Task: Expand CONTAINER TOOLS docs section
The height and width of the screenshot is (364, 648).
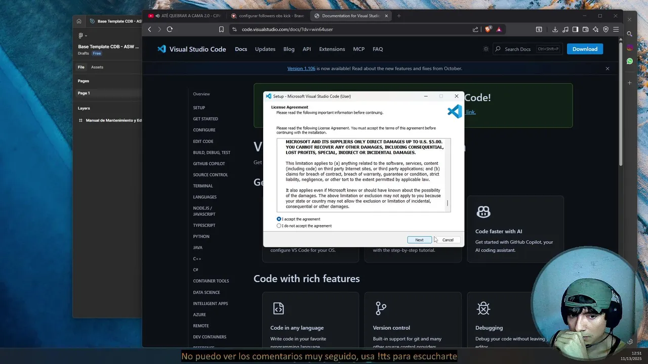Action: coord(211,281)
